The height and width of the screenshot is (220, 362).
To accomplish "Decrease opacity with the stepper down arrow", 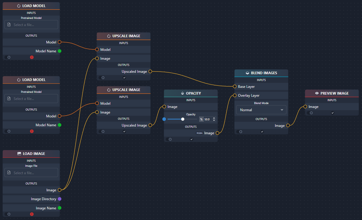I will click(214, 121).
